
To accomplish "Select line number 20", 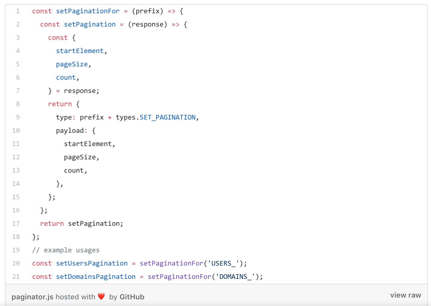I will click(x=16, y=263).
